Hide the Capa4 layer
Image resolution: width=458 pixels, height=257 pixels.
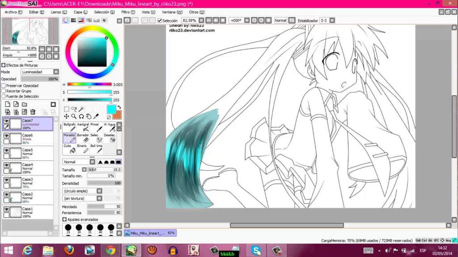[x=6, y=165]
